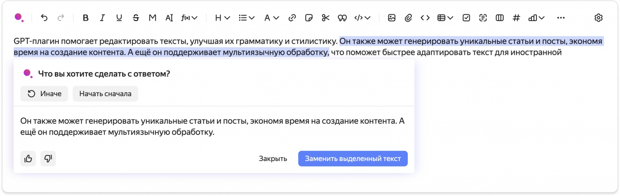Click Закрыть to close the panel

point(273,159)
